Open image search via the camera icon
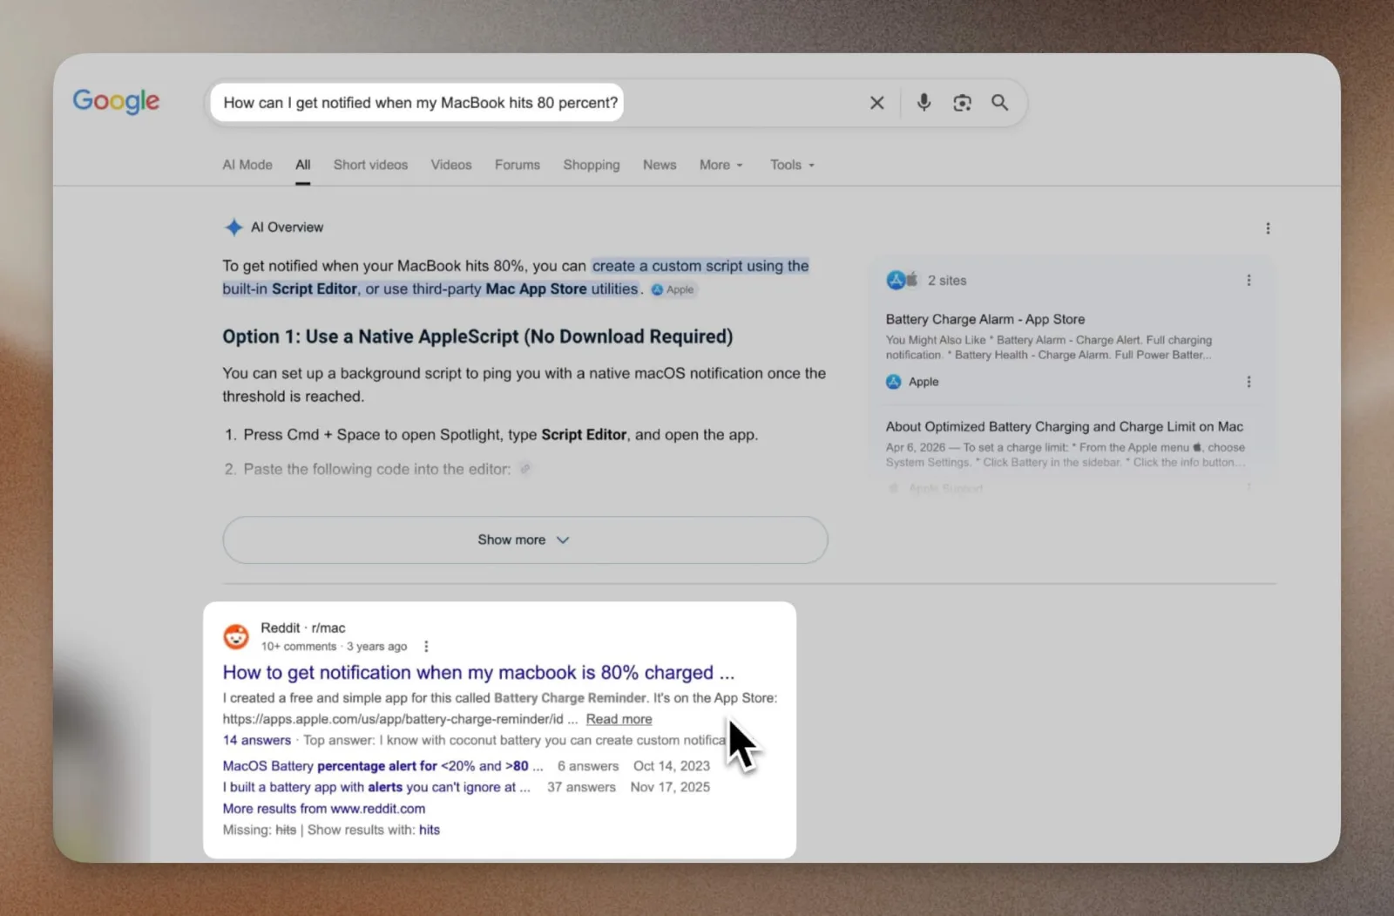1394x916 pixels. click(962, 103)
